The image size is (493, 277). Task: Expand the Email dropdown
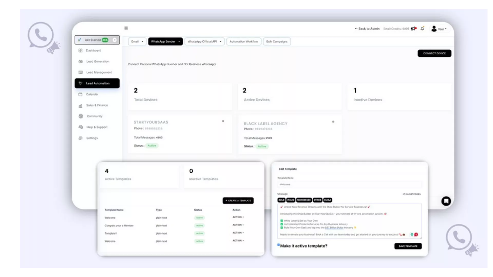(137, 42)
